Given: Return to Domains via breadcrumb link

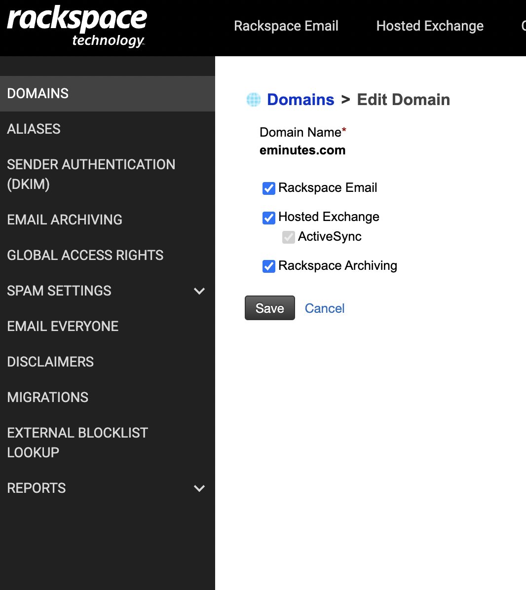Looking at the screenshot, I should coord(300,100).
